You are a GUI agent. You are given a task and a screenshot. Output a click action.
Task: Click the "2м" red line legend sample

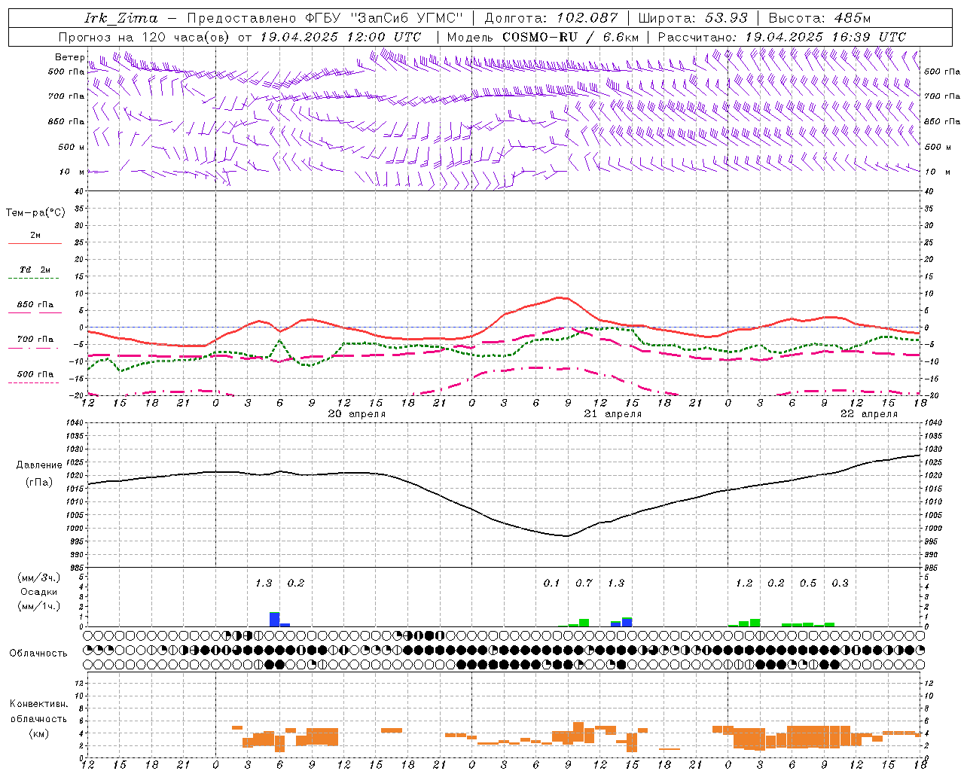[x=35, y=243]
